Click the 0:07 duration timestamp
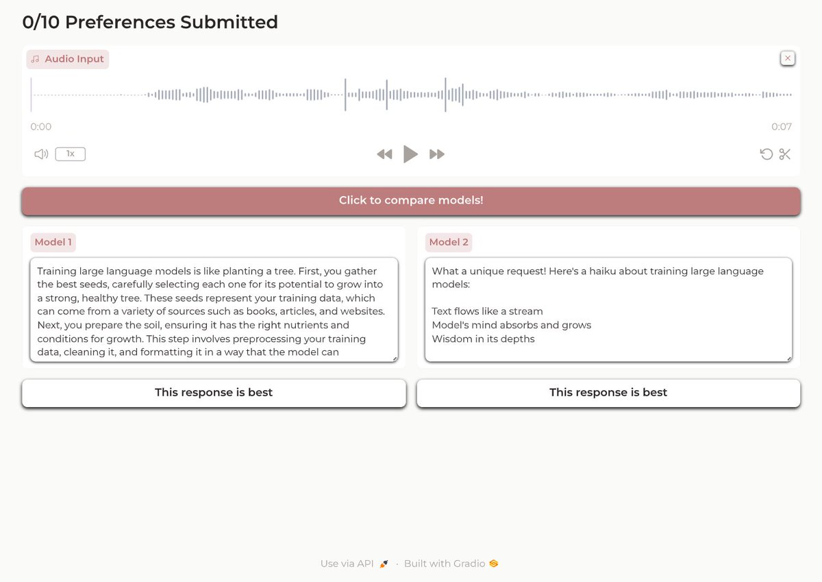 point(782,127)
